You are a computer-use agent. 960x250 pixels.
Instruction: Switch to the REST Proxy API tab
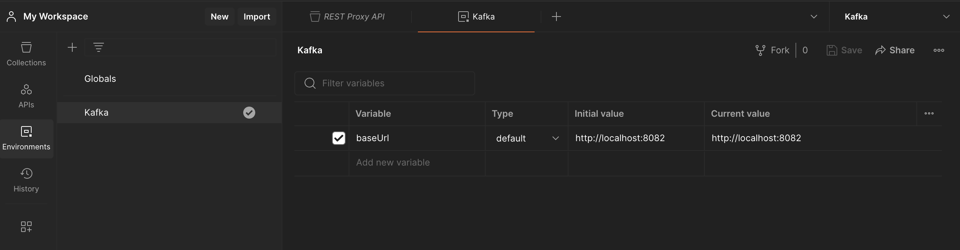[x=347, y=17]
